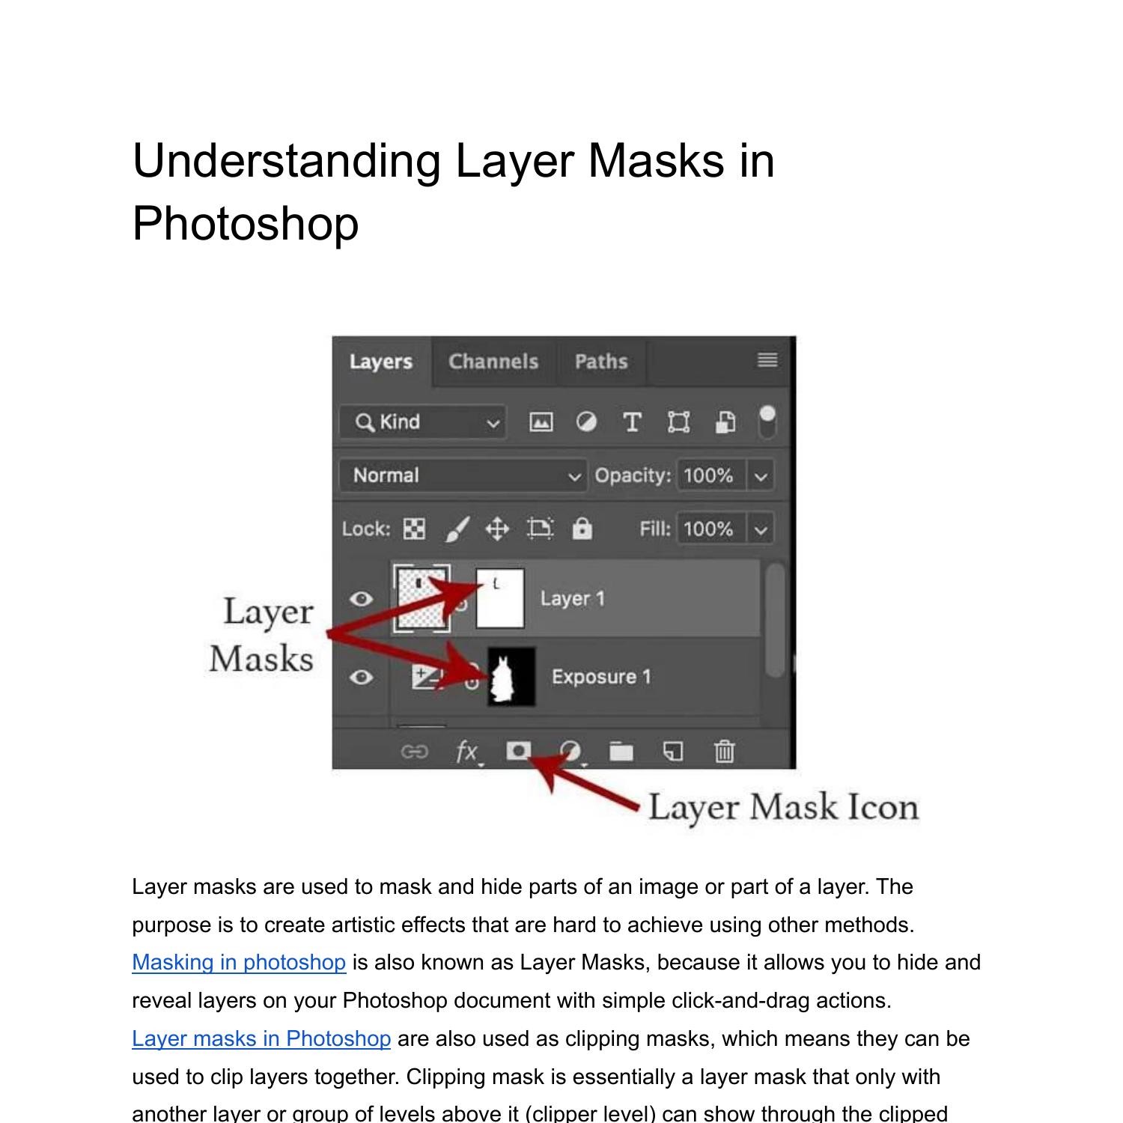Open the Normal blend mode dropdown
The height and width of the screenshot is (1123, 1123).
460,475
